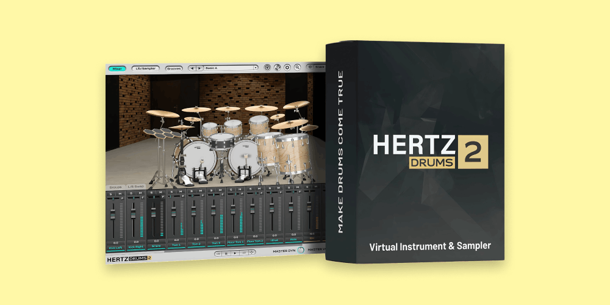Select the L/R Swap tab
The height and width of the screenshot is (305, 610).
136,187
